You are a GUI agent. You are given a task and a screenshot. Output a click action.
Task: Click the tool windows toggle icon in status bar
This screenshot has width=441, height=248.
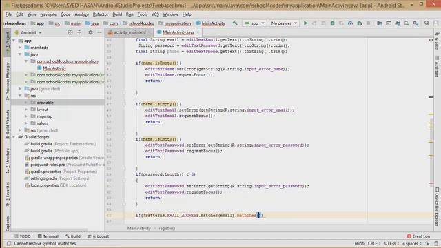pos(9,243)
